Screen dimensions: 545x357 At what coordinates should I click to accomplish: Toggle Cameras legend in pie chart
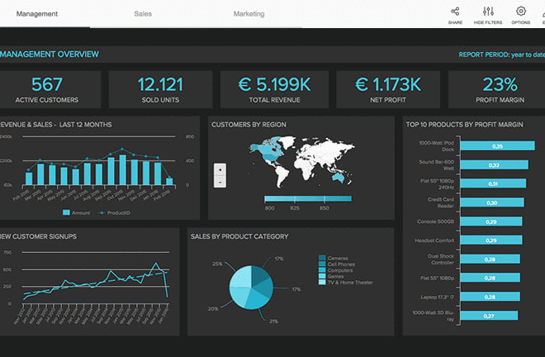[322, 259]
